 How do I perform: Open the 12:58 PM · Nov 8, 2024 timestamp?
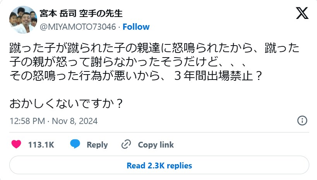[x=53, y=121]
